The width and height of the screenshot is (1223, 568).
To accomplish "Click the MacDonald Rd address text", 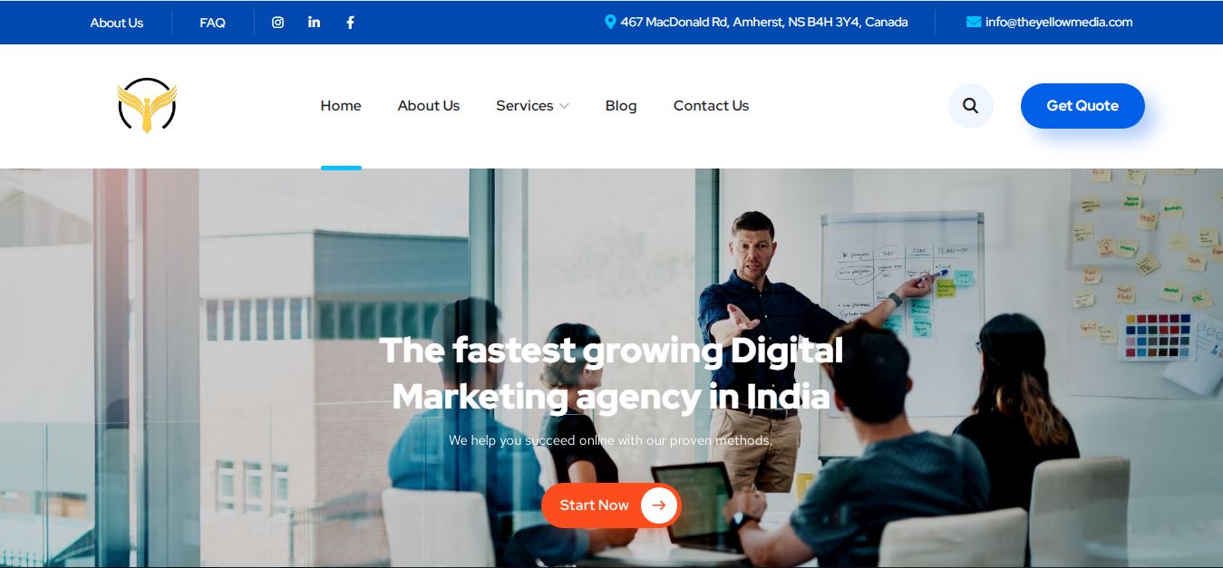I will [x=764, y=22].
